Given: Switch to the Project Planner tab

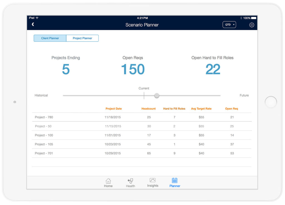Looking at the screenshot, I should [82, 38].
